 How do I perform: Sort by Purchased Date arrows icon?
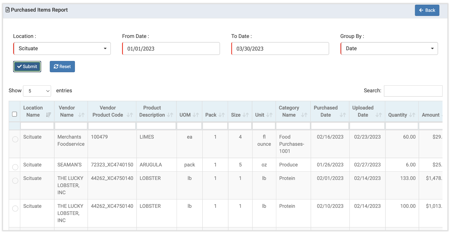(x=343, y=115)
